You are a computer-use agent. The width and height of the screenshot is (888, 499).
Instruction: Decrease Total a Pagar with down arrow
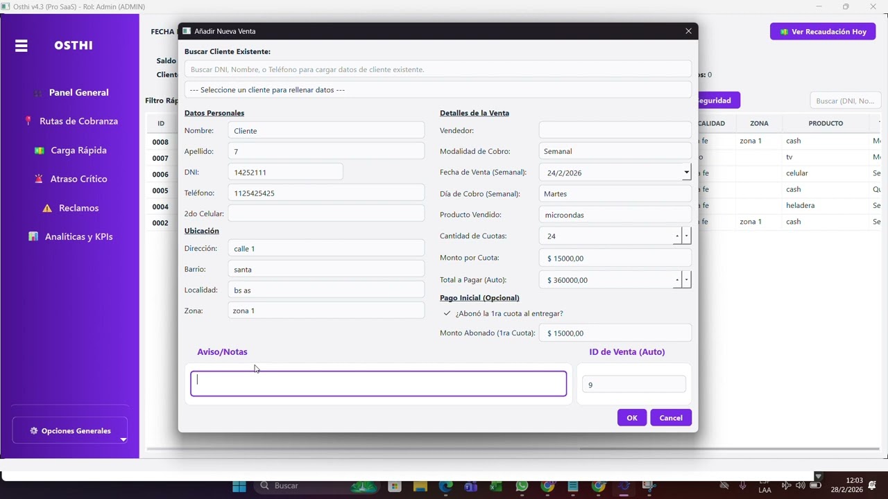(x=687, y=280)
